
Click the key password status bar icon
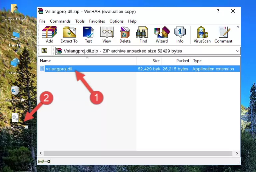coord(47,161)
